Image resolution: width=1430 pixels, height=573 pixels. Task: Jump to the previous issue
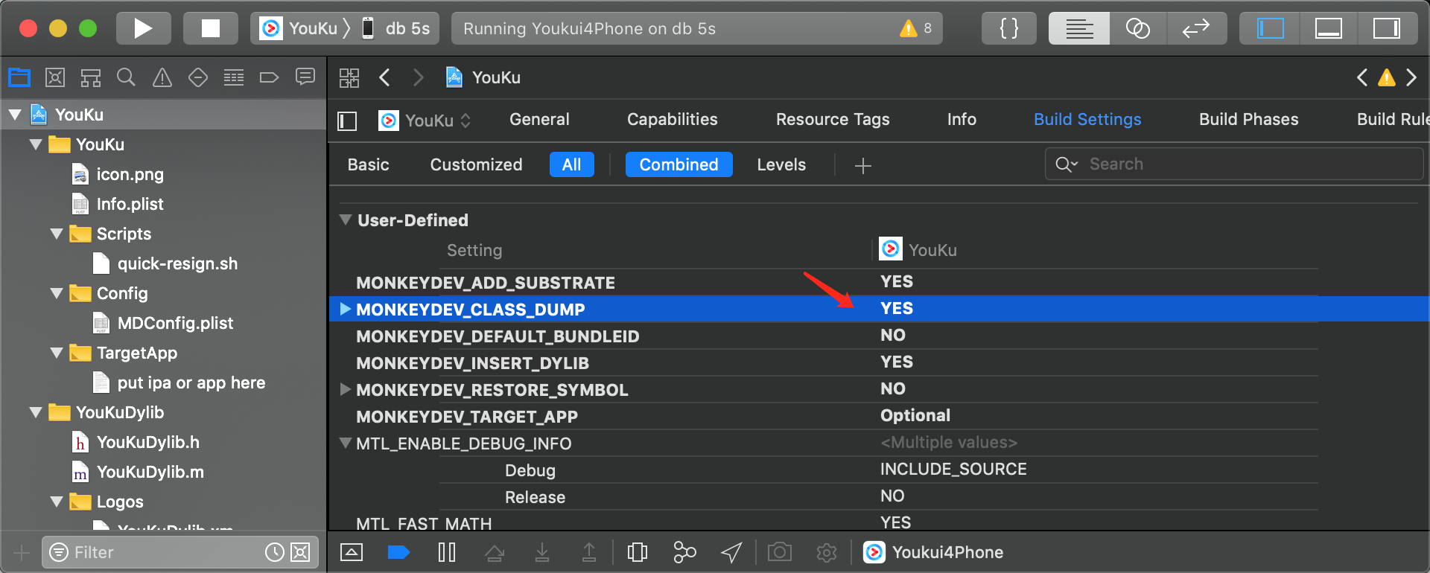pyautogui.click(x=1362, y=77)
